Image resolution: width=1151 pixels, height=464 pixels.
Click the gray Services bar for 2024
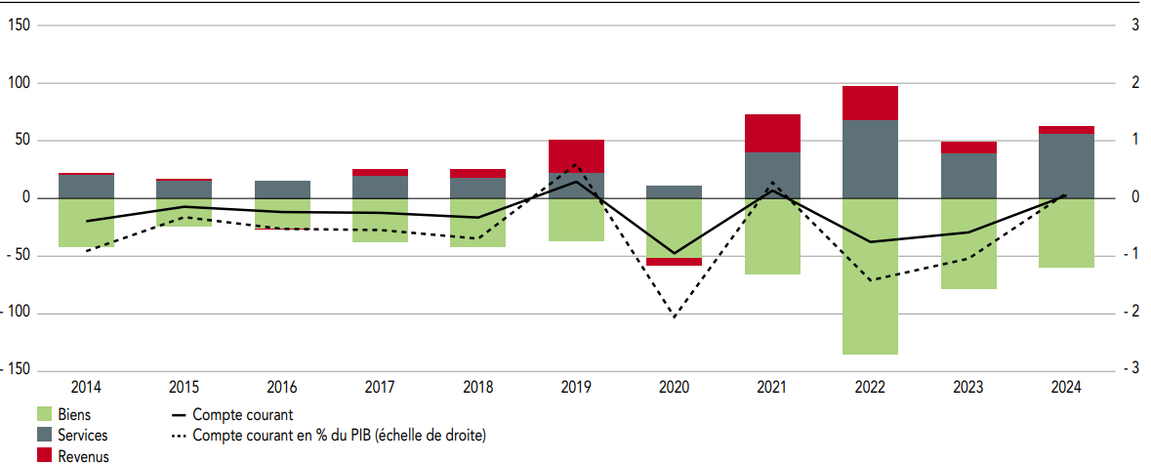tap(1066, 166)
